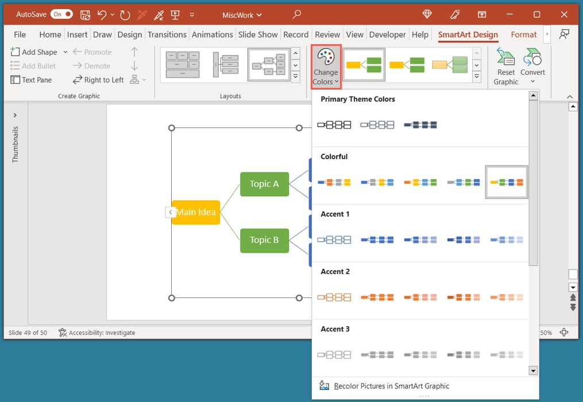583x402 pixels.
Task: Open the Transitions tab
Action: point(167,34)
